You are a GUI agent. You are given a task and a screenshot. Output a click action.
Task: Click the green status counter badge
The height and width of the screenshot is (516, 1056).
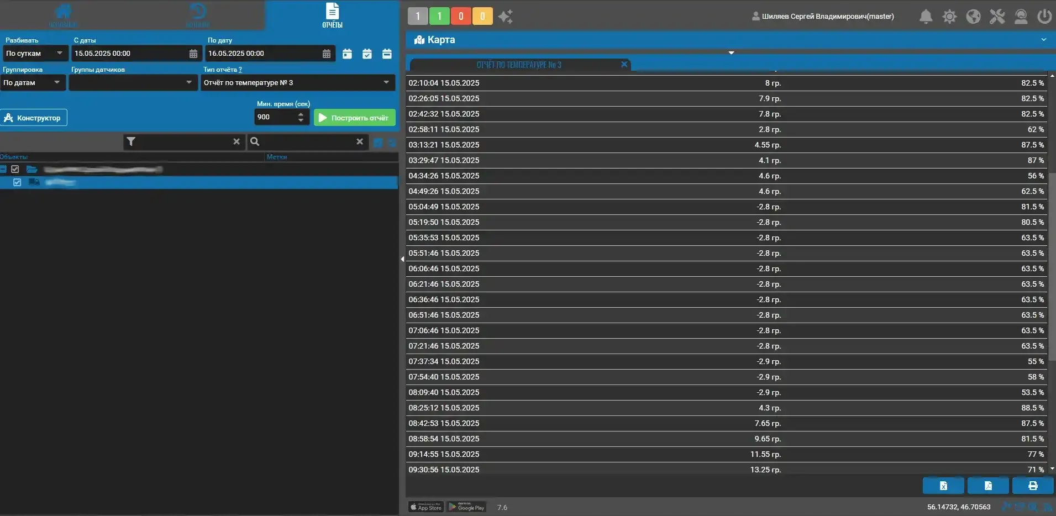click(x=439, y=17)
